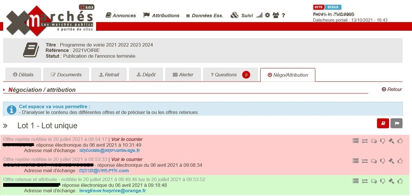Click the Date/heure portail text

350,20
